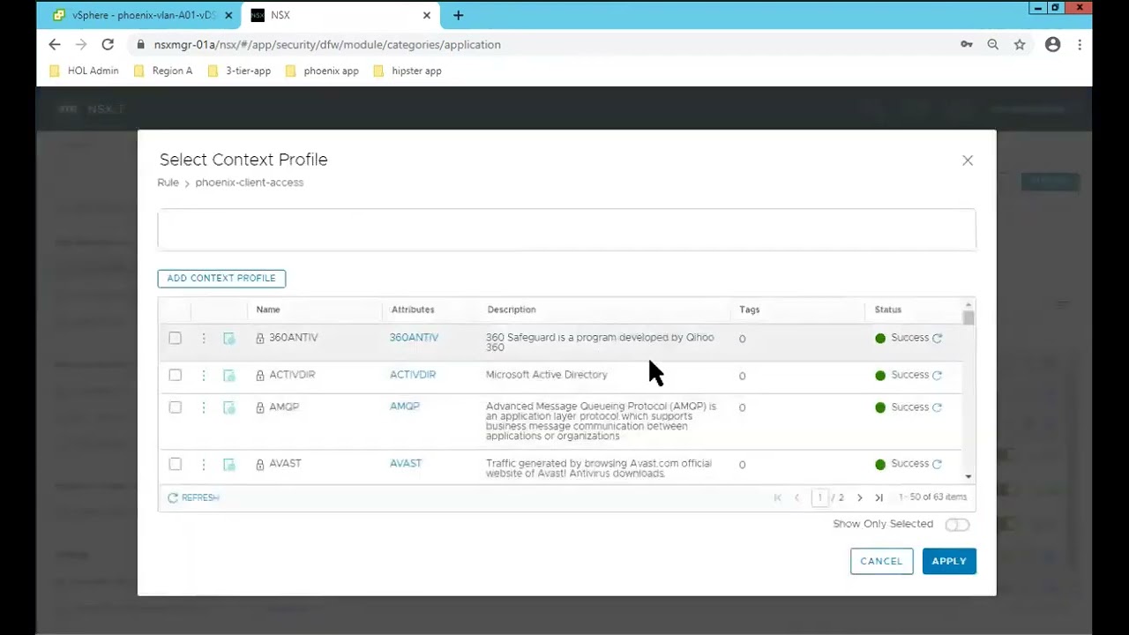Viewport: 1129px width, 635px height.
Task: Open the Chrome three-dot menu
Action: [1080, 44]
